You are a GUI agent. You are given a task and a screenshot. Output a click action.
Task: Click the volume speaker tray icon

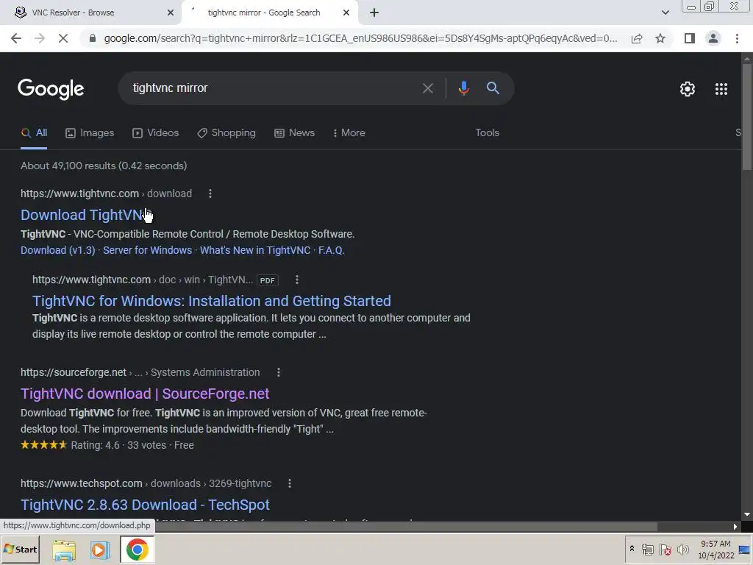point(682,550)
